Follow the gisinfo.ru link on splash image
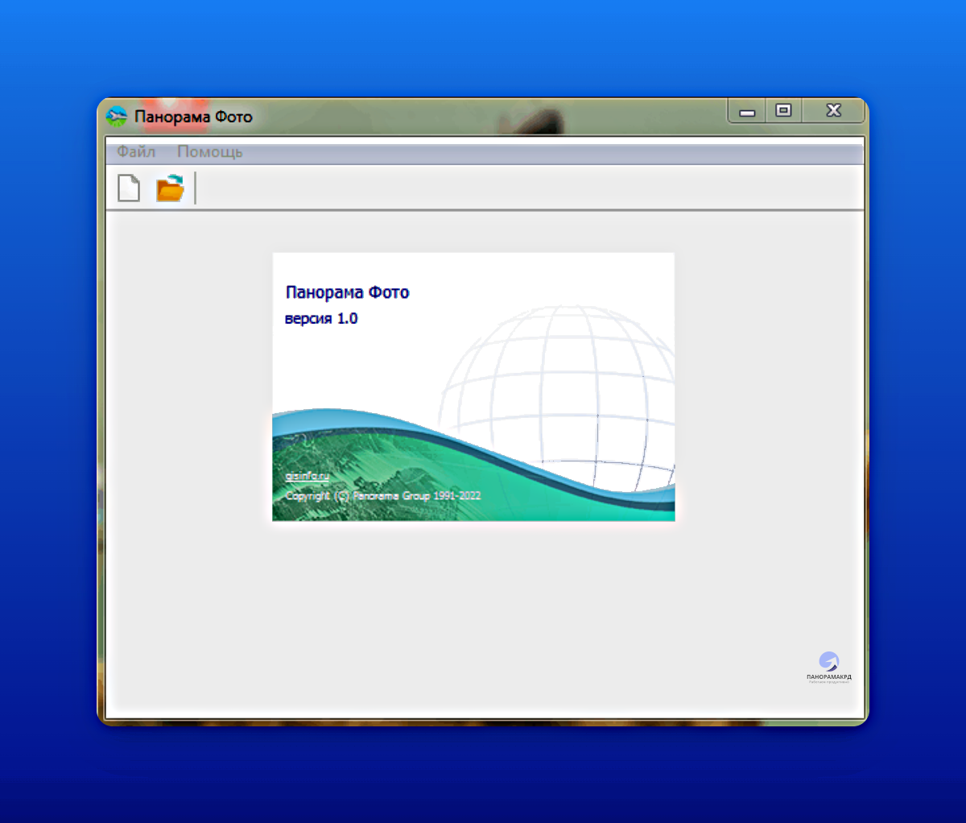966x823 pixels. pyautogui.click(x=308, y=476)
